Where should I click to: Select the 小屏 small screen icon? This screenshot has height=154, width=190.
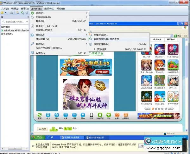click(74, 115)
